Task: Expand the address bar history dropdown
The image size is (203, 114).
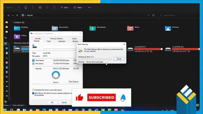Action: point(148,15)
